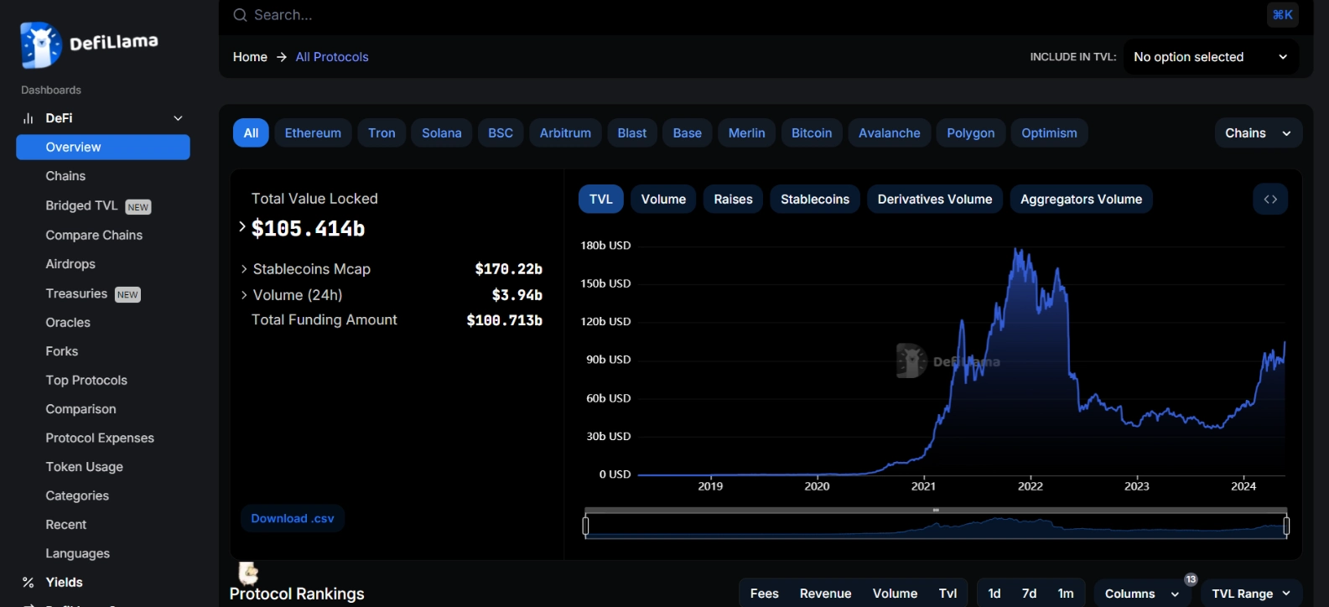Show the Volume column group in rankings
Image resolution: width=1329 pixels, height=607 pixels.
coord(895,594)
